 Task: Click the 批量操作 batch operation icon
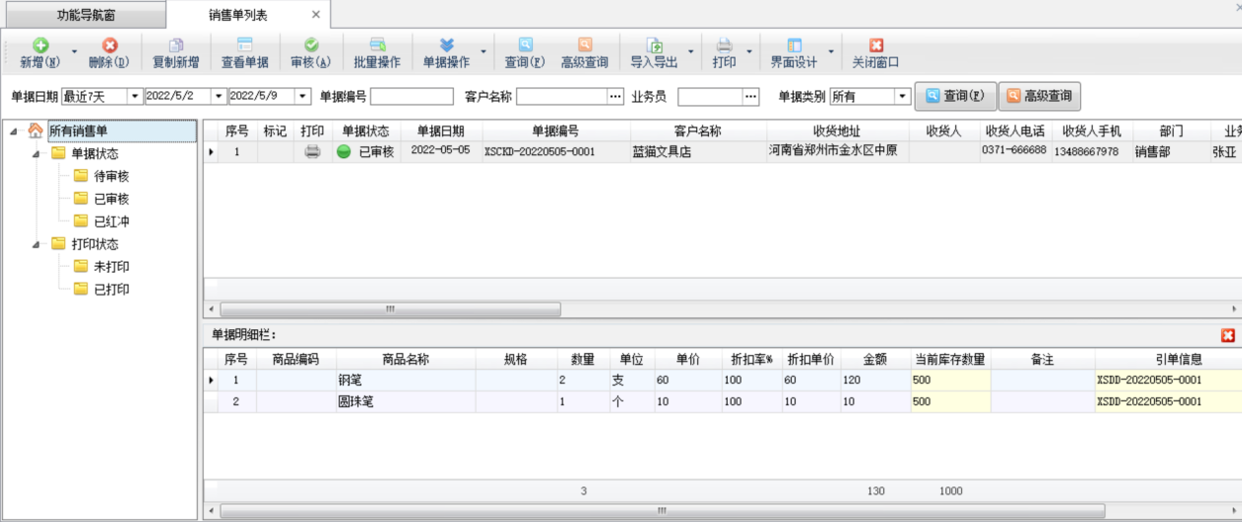(377, 45)
